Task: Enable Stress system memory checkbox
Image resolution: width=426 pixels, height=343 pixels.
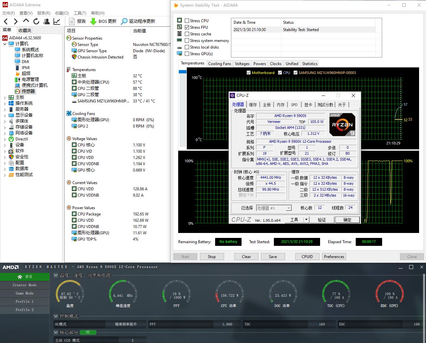Action: pos(187,40)
